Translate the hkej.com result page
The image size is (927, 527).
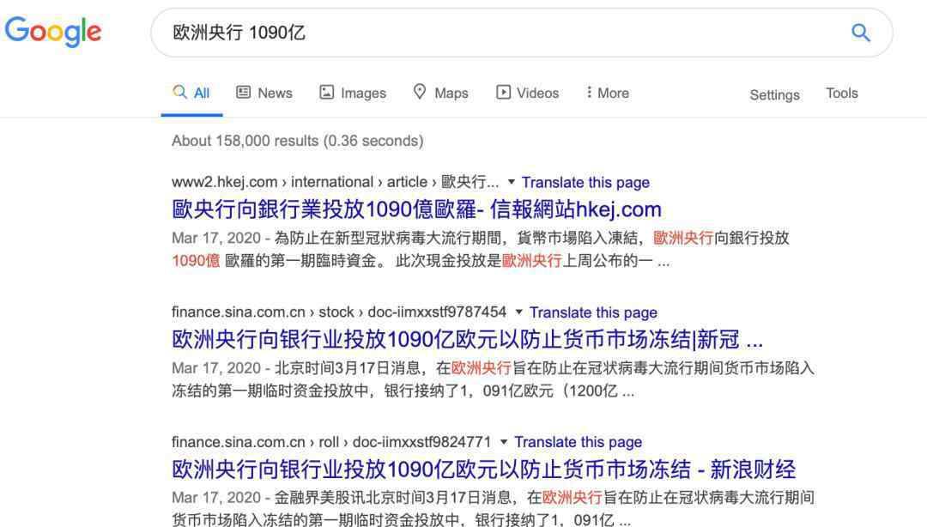[x=585, y=182]
